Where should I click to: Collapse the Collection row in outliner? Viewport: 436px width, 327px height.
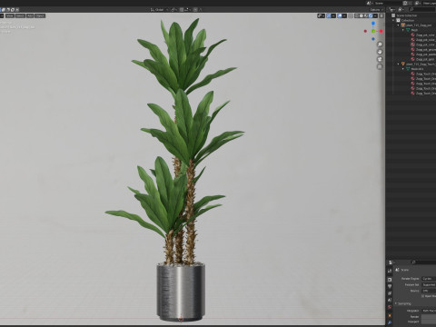(393, 20)
